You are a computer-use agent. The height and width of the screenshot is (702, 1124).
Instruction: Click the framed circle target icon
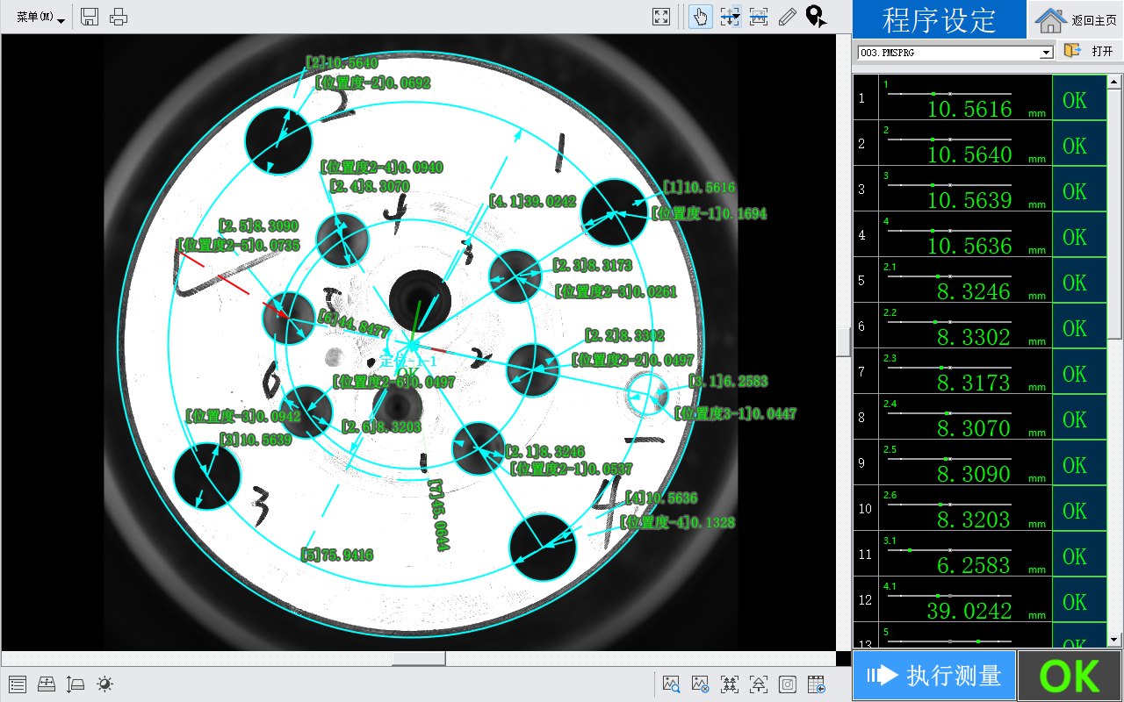[788, 684]
